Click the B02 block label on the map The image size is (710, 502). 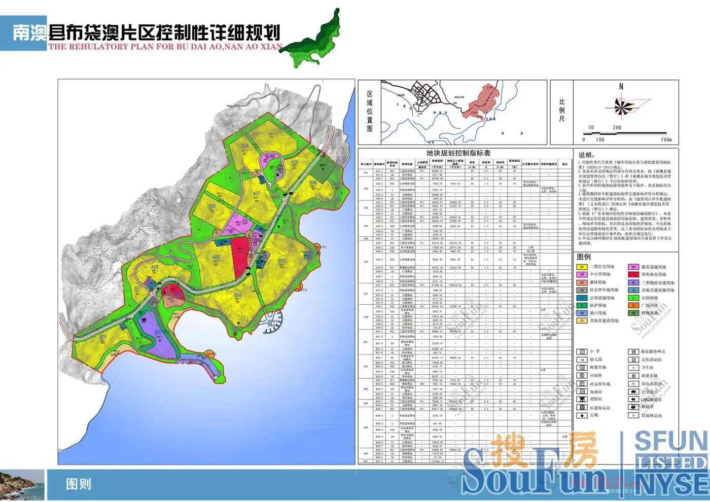coord(159,332)
